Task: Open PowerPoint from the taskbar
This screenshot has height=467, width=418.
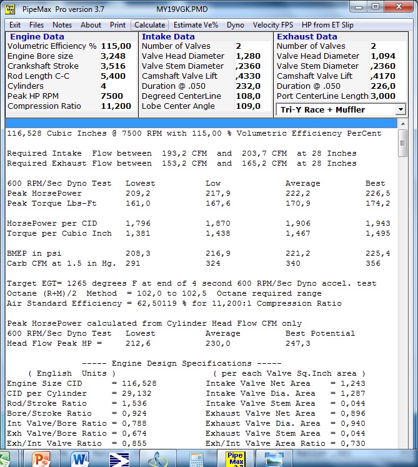Action: [41, 459]
